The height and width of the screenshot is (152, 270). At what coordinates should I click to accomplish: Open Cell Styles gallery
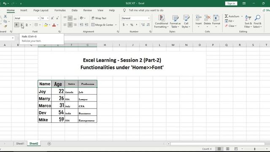(x=186, y=22)
